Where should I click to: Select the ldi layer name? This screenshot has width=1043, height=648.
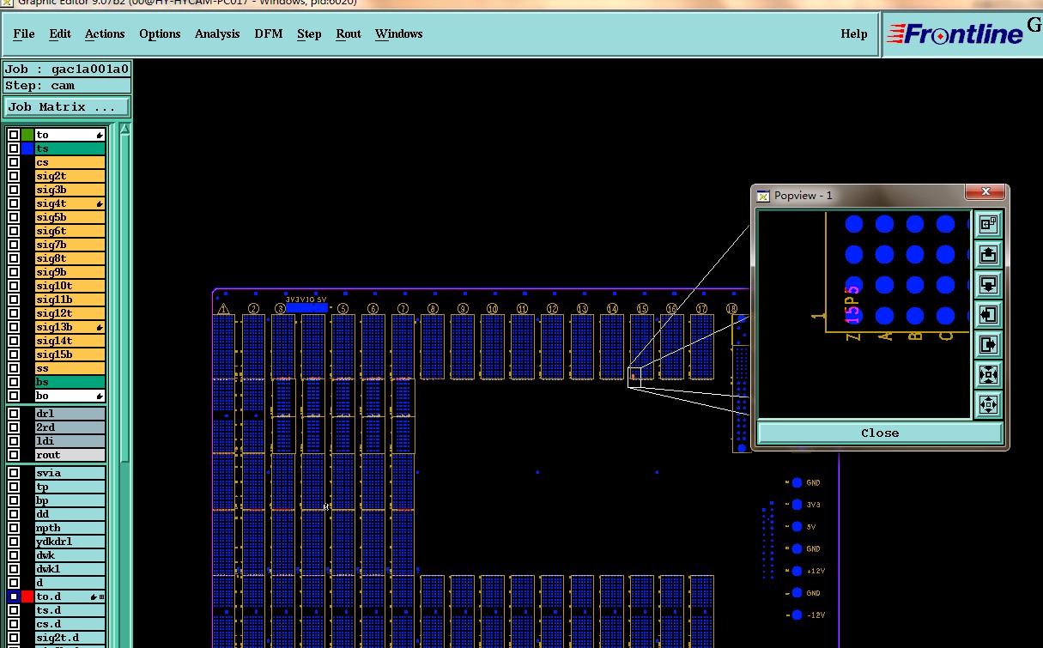[70, 441]
